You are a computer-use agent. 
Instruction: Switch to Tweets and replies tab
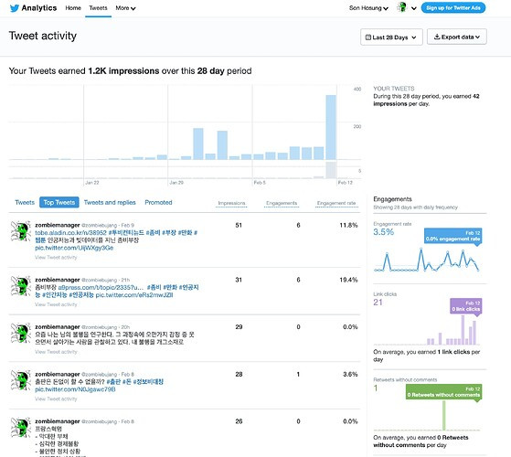coord(110,202)
